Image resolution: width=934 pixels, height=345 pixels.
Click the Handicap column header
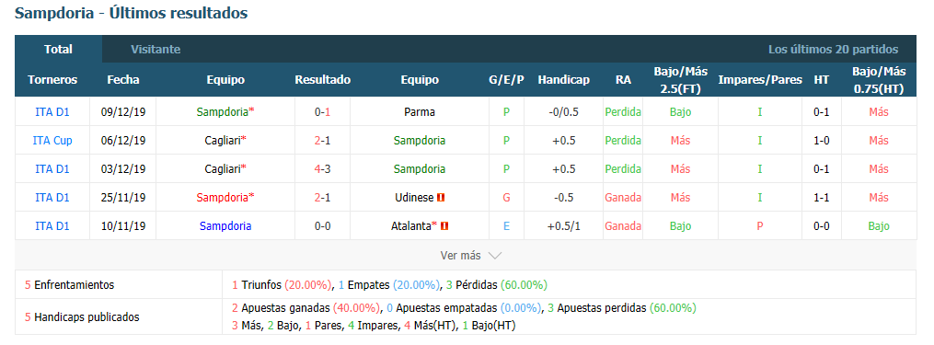[x=563, y=80]
